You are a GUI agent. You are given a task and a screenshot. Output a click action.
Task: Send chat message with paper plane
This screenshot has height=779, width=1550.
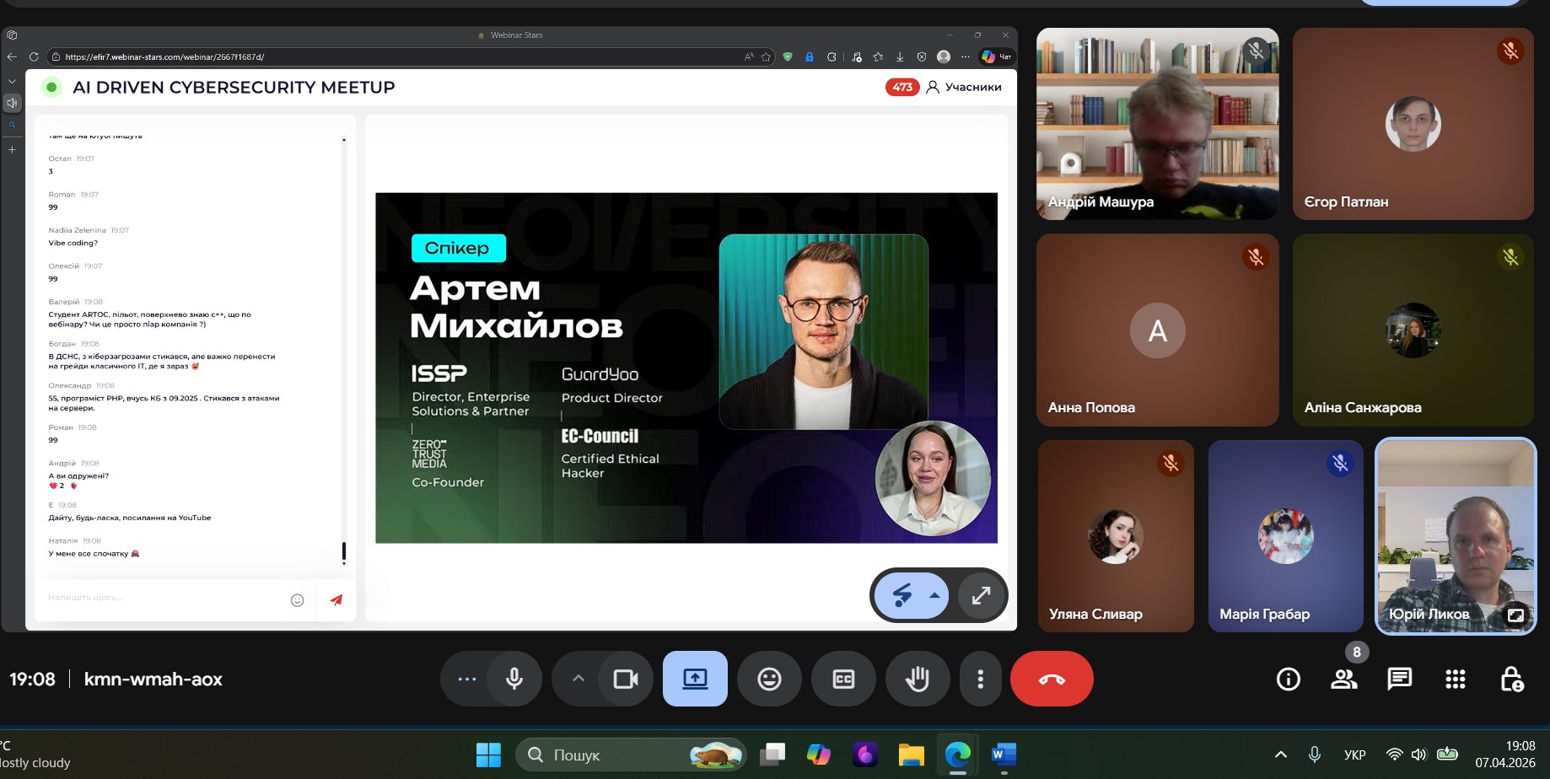[x=336, y=599]
